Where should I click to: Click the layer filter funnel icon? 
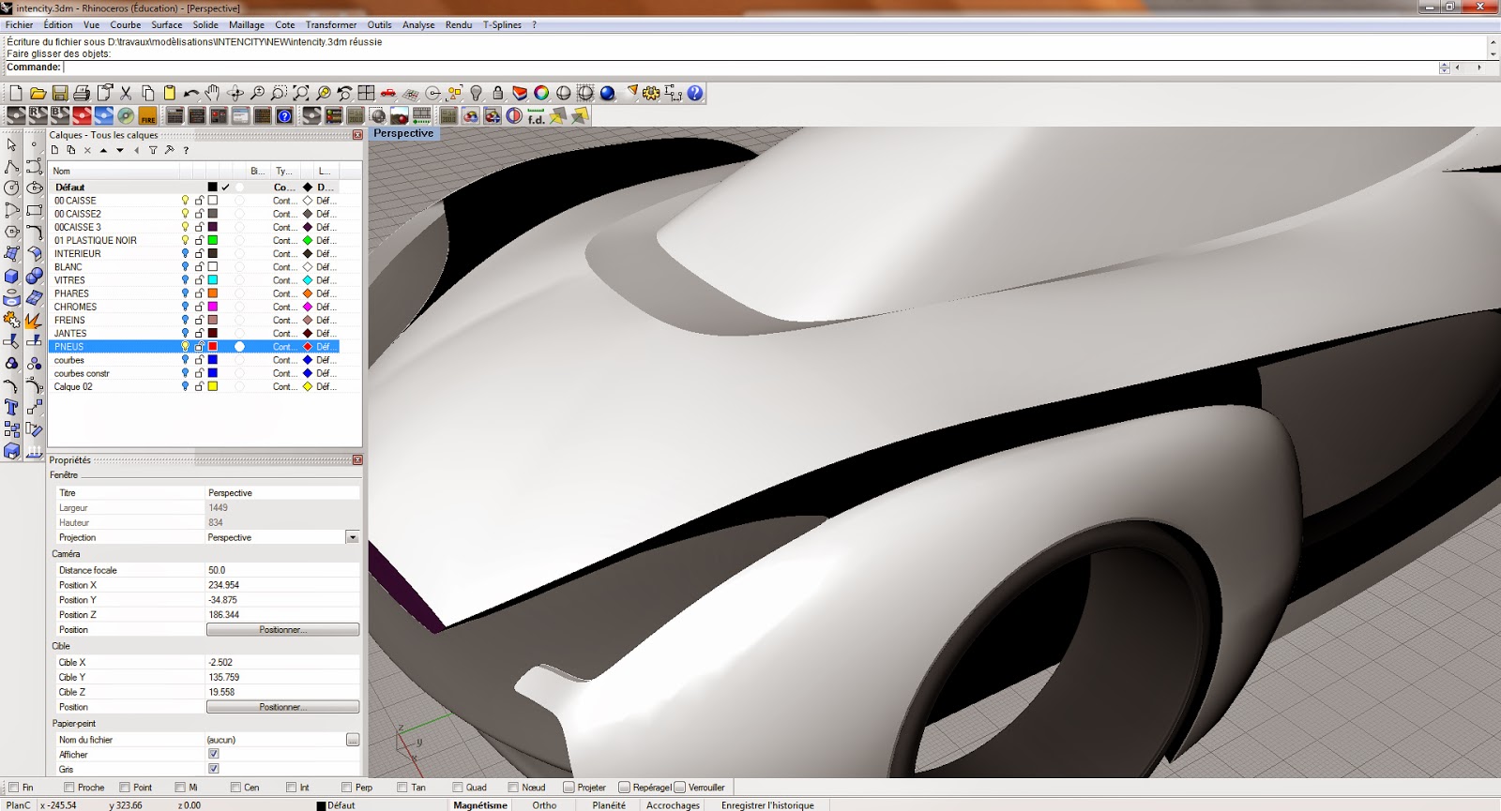pyautogui.click(x=153, y=150)
